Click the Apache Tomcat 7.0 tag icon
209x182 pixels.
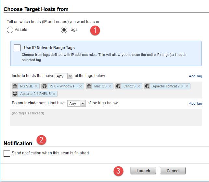147,86
